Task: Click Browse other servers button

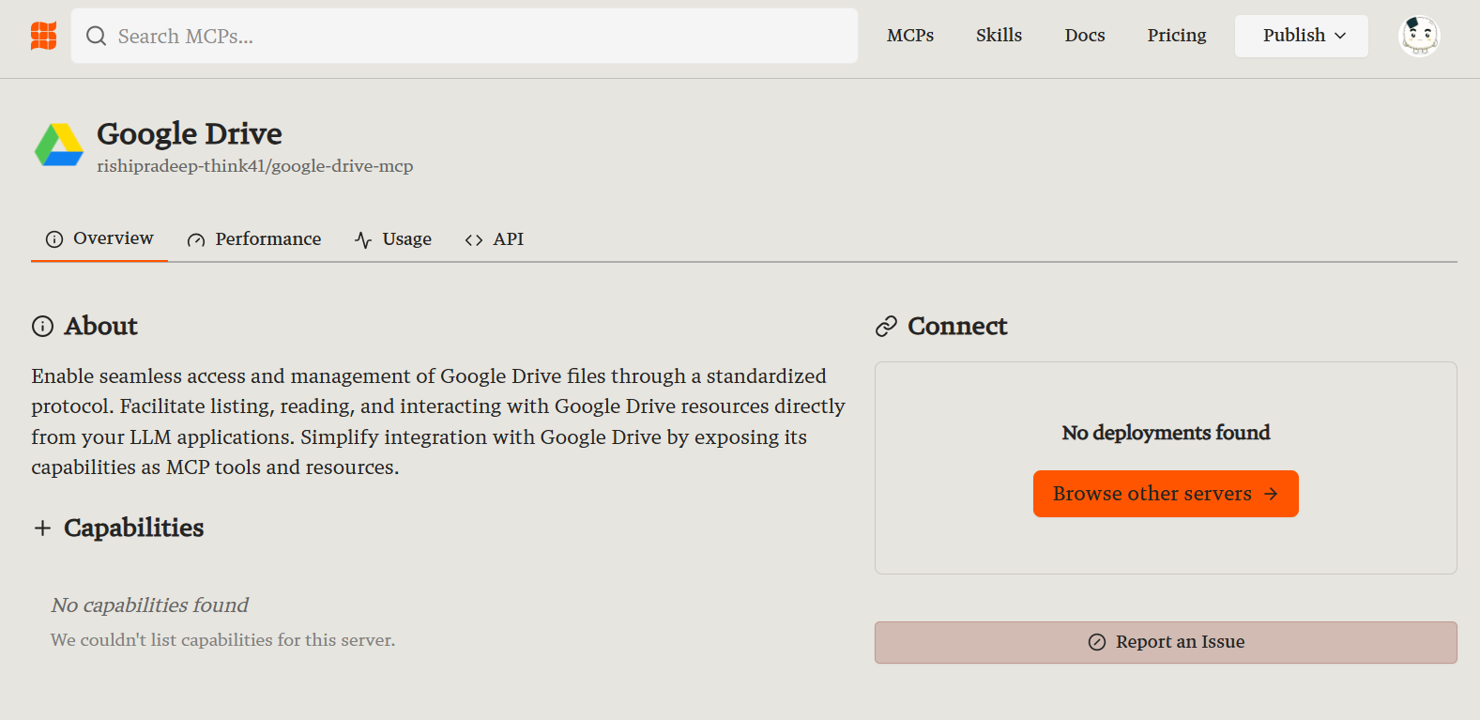Action: coord(1152,494)
